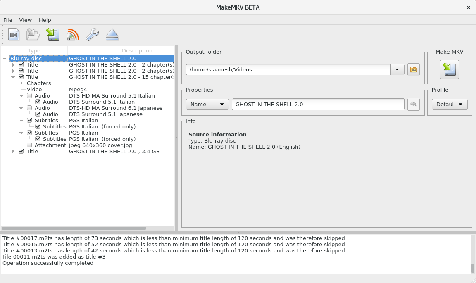The height and width of the screenshot is (283, 476).
Task: Uncheck the DTS Surround 5.1 Japanese audio
Action: (x=38, y=114)
